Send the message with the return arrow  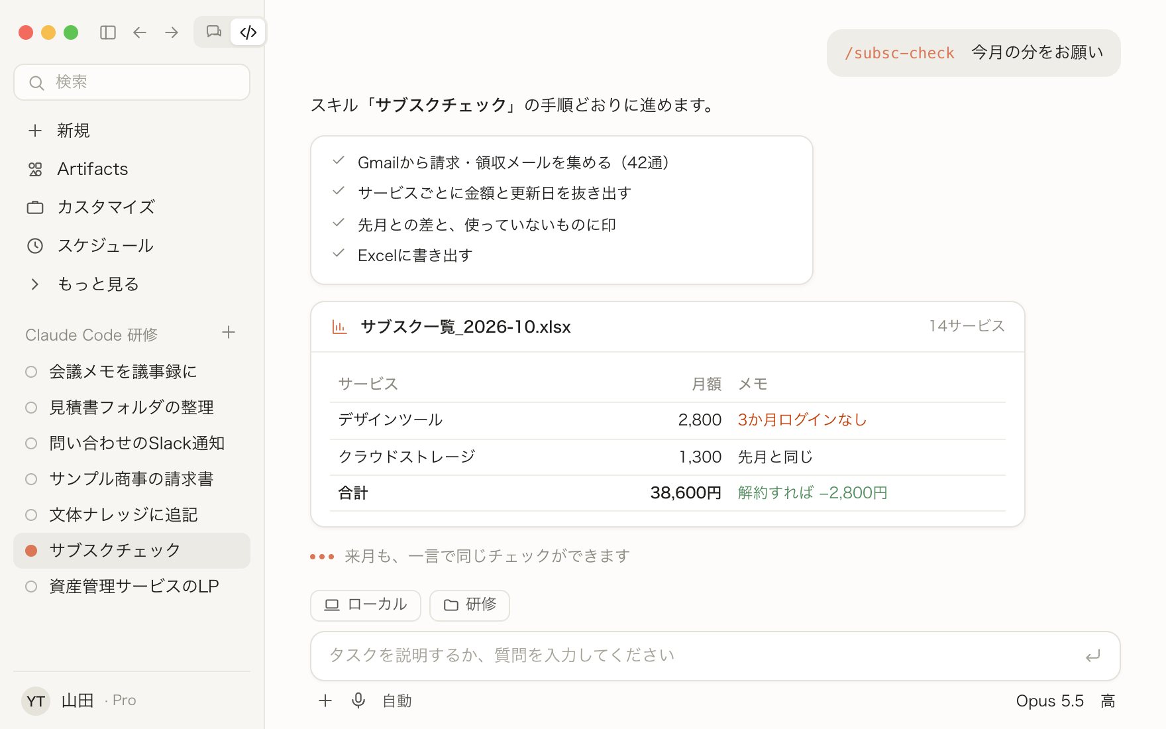coord(1093,656)
